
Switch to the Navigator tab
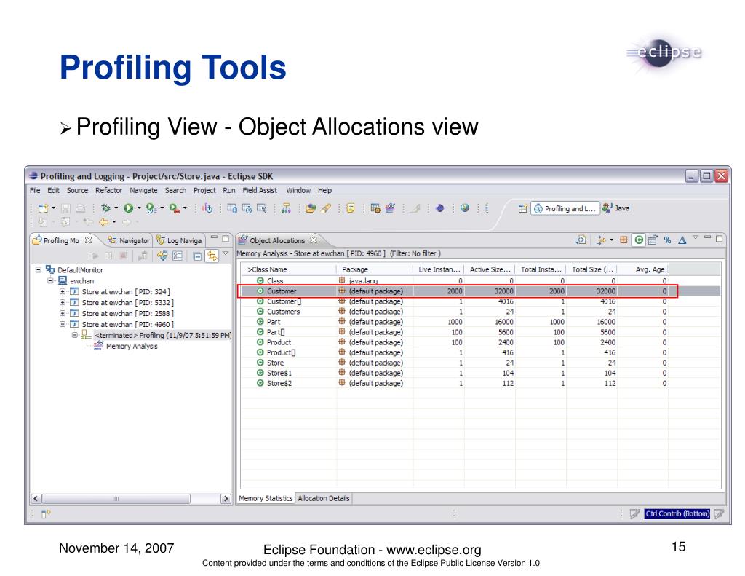[x=129, y=241]
